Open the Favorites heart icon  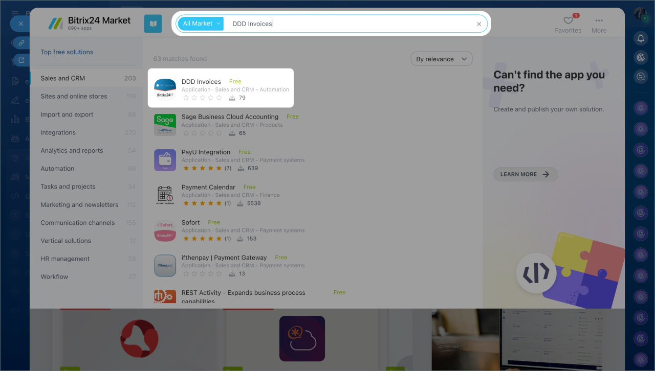568,21
